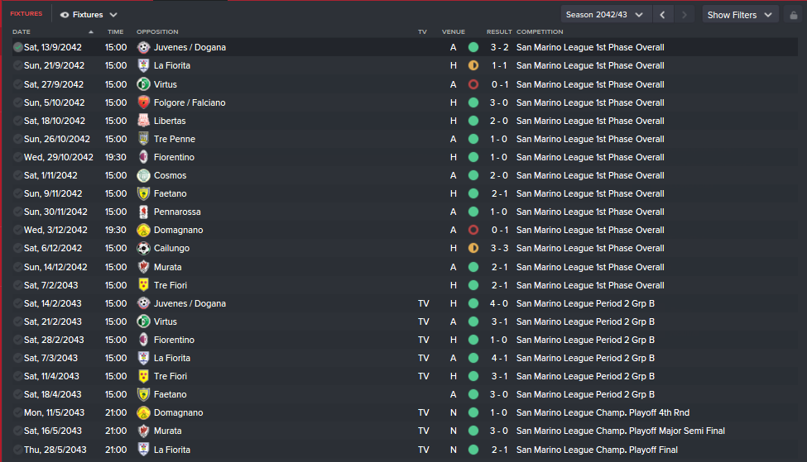
Task: Sort by the Date column header
Action: point(22,32)
